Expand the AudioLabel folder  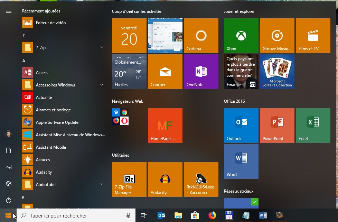(x=102, y=184)
